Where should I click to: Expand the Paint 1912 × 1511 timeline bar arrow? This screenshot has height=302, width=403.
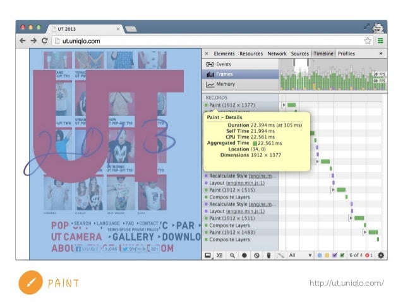click(351, 218)
